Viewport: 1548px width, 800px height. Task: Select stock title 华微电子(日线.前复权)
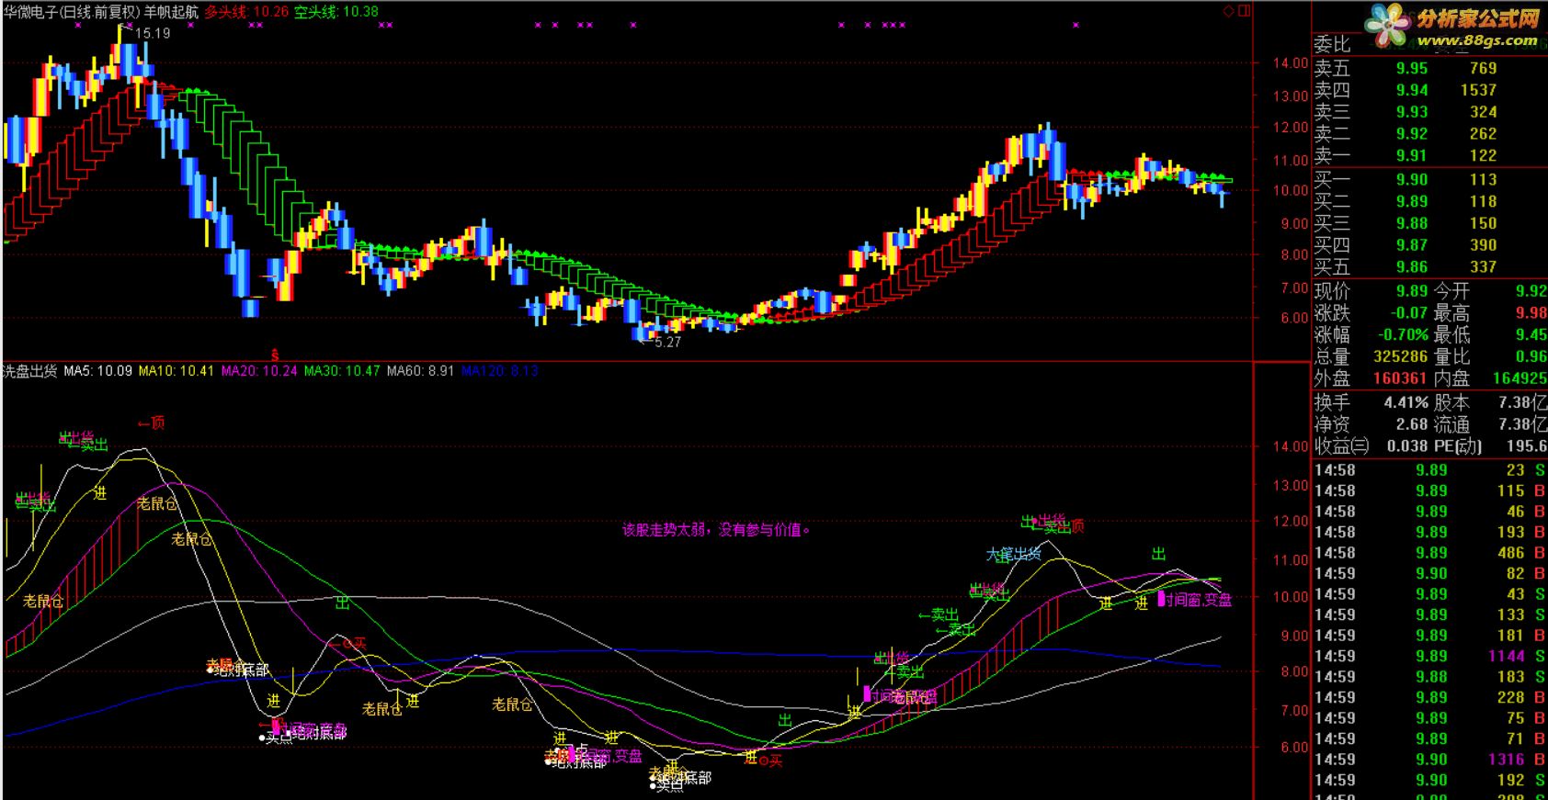(71, 12)
